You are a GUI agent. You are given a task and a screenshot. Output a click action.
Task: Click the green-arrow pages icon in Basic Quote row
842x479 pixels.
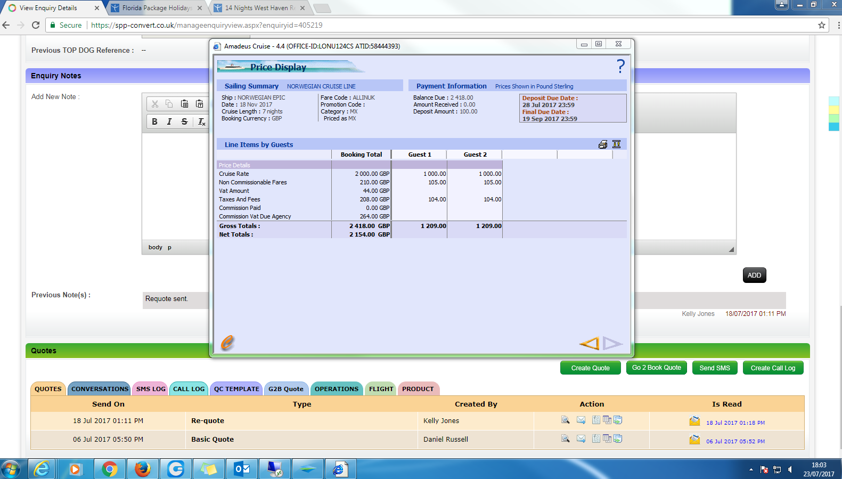coord(618,439)
